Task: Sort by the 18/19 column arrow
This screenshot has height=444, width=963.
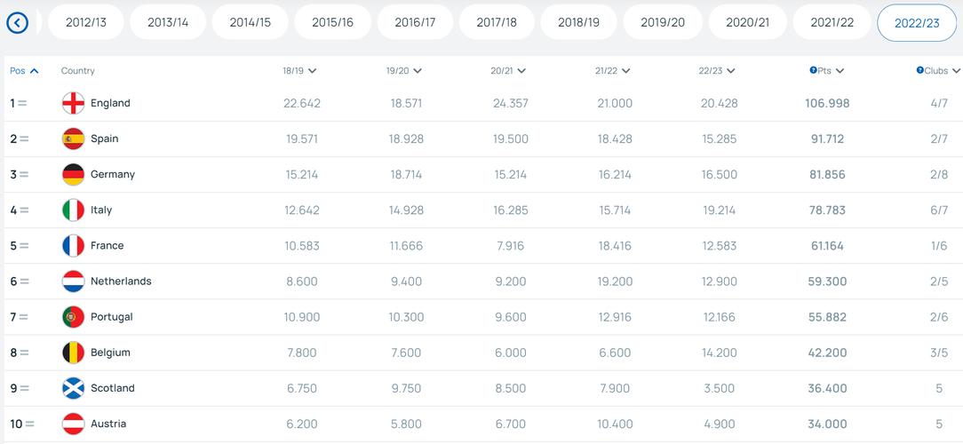Action: 312,71
